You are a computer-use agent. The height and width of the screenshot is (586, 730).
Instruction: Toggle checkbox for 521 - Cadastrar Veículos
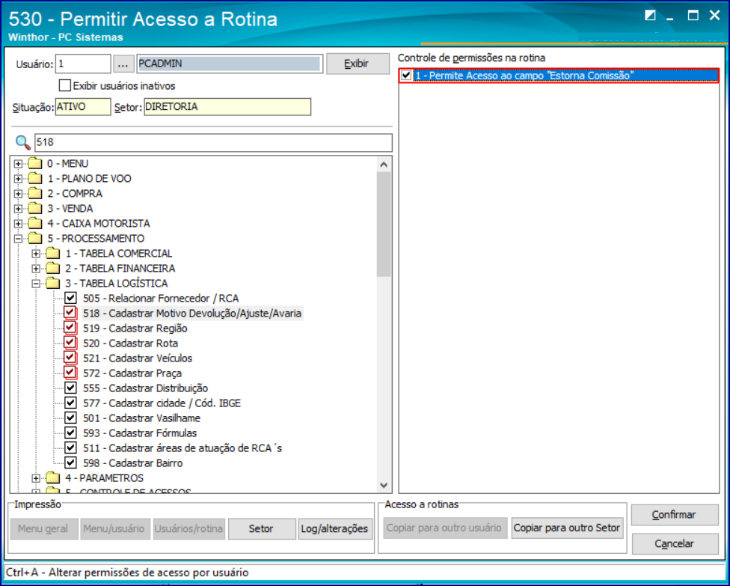click(70, 358)
